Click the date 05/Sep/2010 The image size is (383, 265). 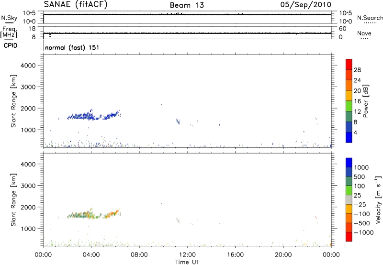point(305,4)
